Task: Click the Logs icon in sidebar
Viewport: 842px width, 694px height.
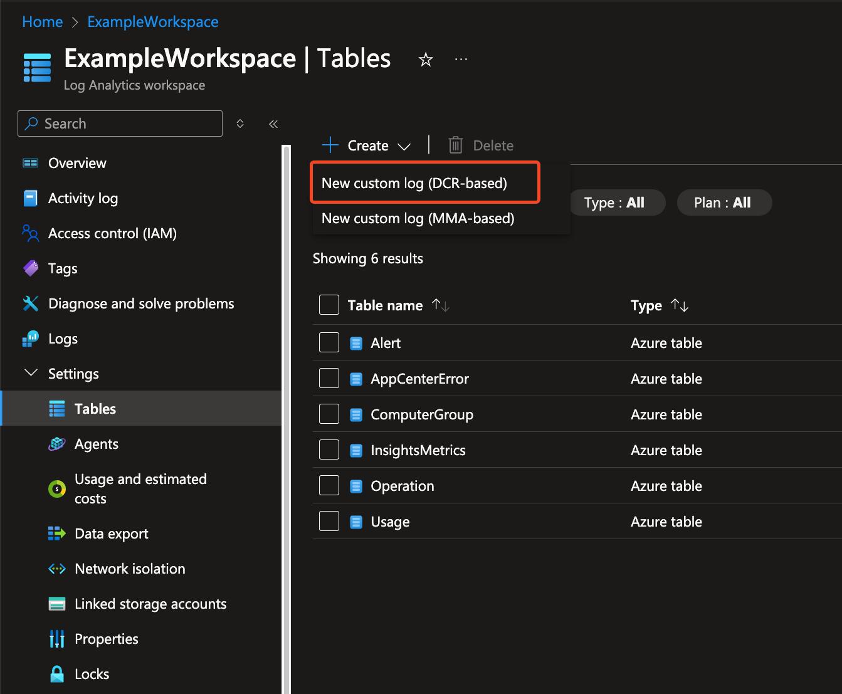Action: coord(31,339)
